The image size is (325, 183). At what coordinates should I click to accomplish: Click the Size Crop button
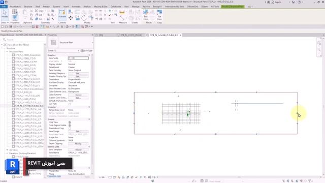(x=159, y=15)
